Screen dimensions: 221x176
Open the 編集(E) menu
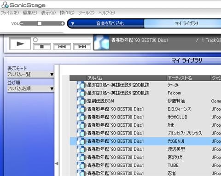(30, 13)
